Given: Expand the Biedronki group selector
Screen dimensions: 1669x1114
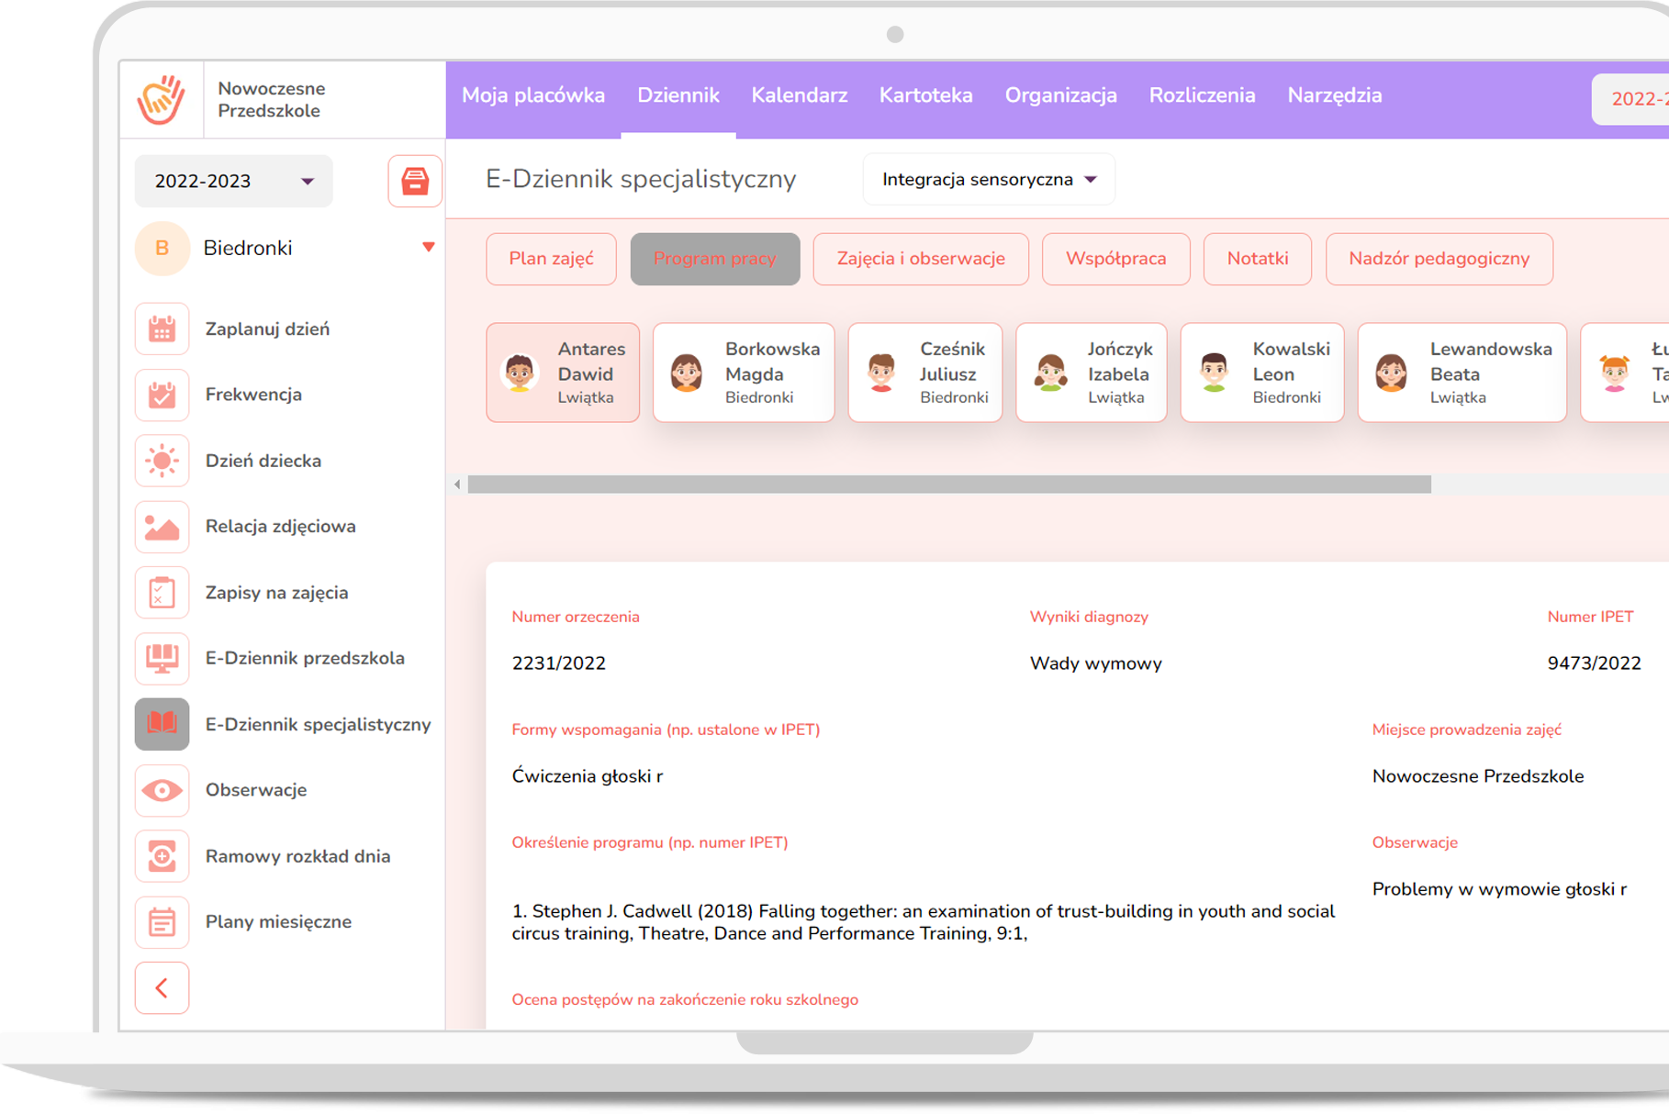Looking at the screenshot, I should (x=427, y=247).
